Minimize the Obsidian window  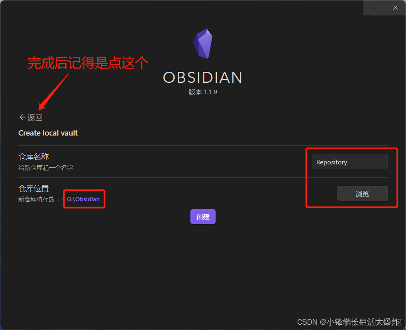tap(374, 8)
